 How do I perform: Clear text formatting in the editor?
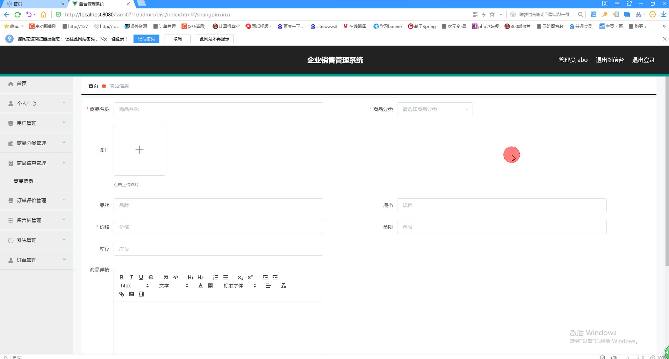[283, 286]
